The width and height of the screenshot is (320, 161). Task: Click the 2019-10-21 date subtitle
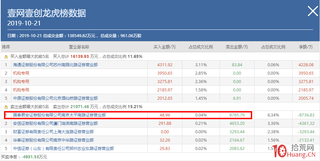click(x=24, y=23)
